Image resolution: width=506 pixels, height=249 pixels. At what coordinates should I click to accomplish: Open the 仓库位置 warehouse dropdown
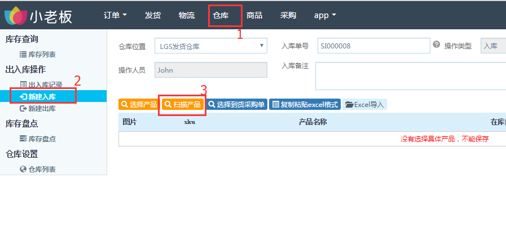pyautogui.click(x=210, y=46)
